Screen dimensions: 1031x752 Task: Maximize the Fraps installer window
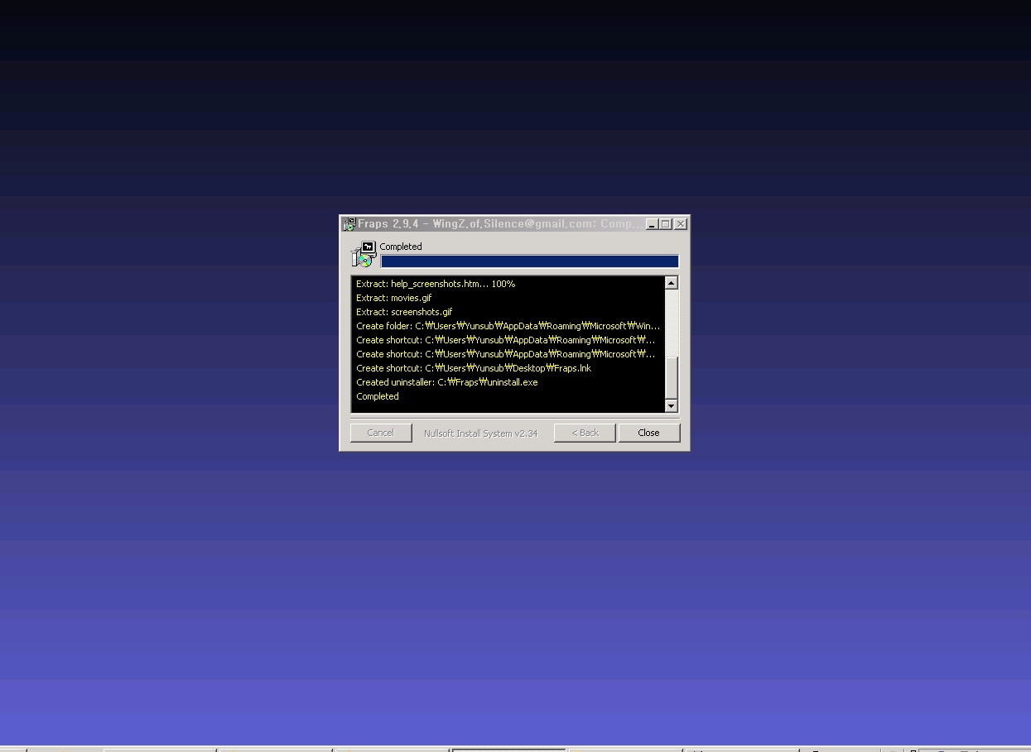[x=665, y=224]
